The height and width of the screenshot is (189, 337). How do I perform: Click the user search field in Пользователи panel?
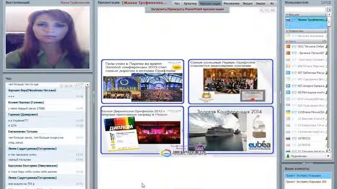tap(305, 9)
